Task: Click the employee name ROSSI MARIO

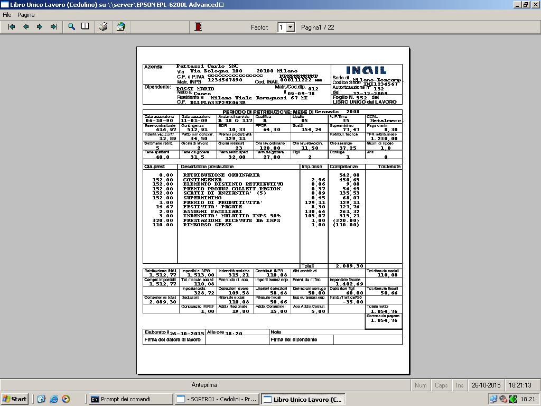Action: pos(195,89)
